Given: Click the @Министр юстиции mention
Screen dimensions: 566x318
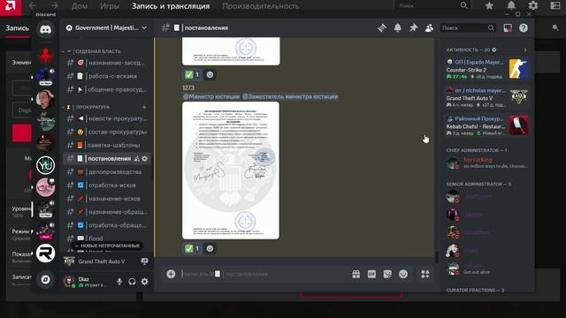Looking at the screenshot, I should [211, 96].
